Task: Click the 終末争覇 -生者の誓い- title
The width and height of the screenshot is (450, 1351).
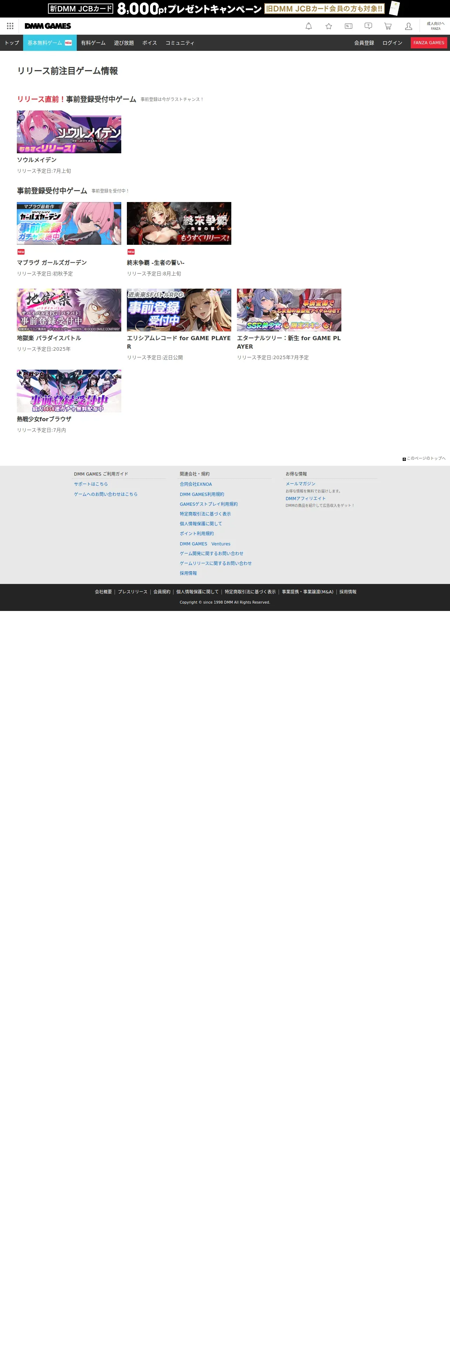Action: [156, 263]
